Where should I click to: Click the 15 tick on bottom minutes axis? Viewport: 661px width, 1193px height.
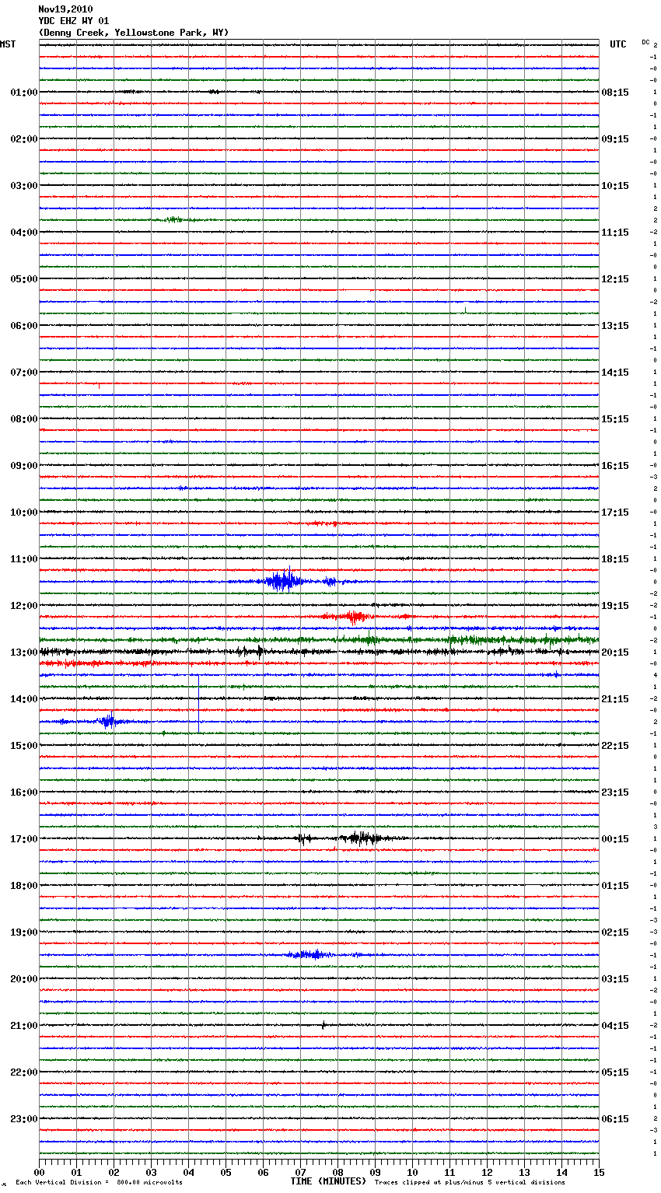[x=599, y=1172]
